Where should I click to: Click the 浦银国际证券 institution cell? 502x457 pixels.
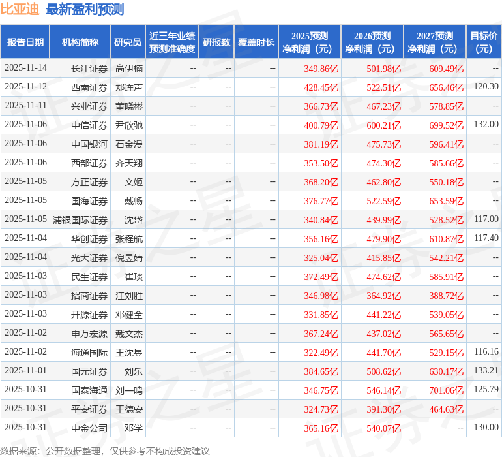click(x=80, y=220)
